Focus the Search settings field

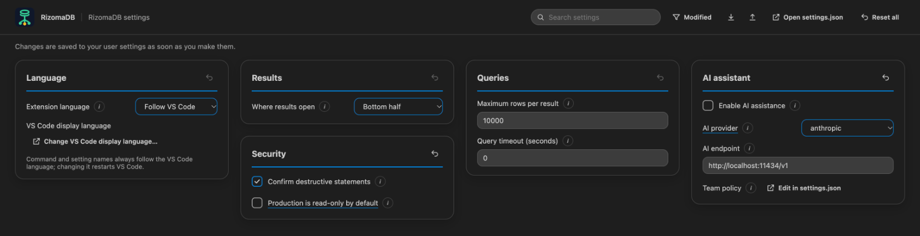click(596, 18)
